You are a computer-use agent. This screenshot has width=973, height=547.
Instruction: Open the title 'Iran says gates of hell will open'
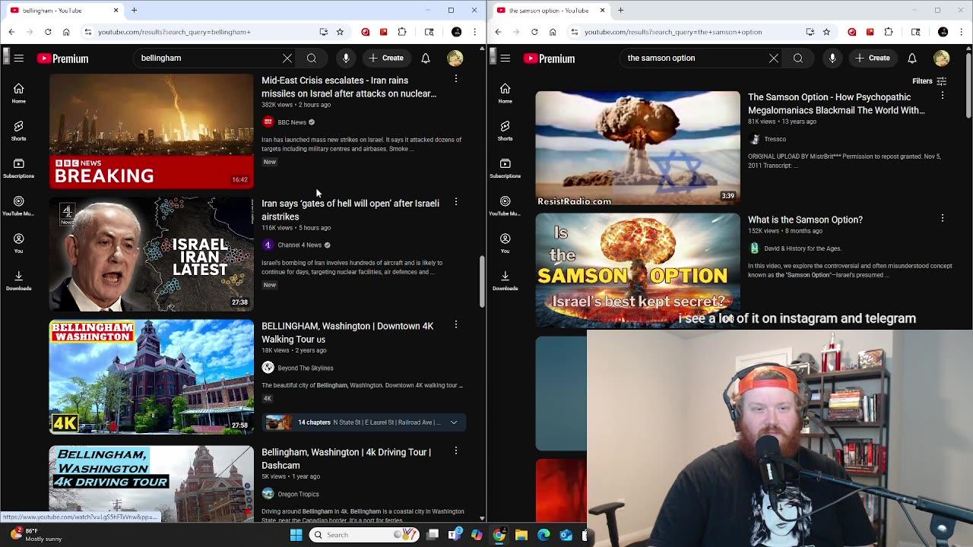350,210
